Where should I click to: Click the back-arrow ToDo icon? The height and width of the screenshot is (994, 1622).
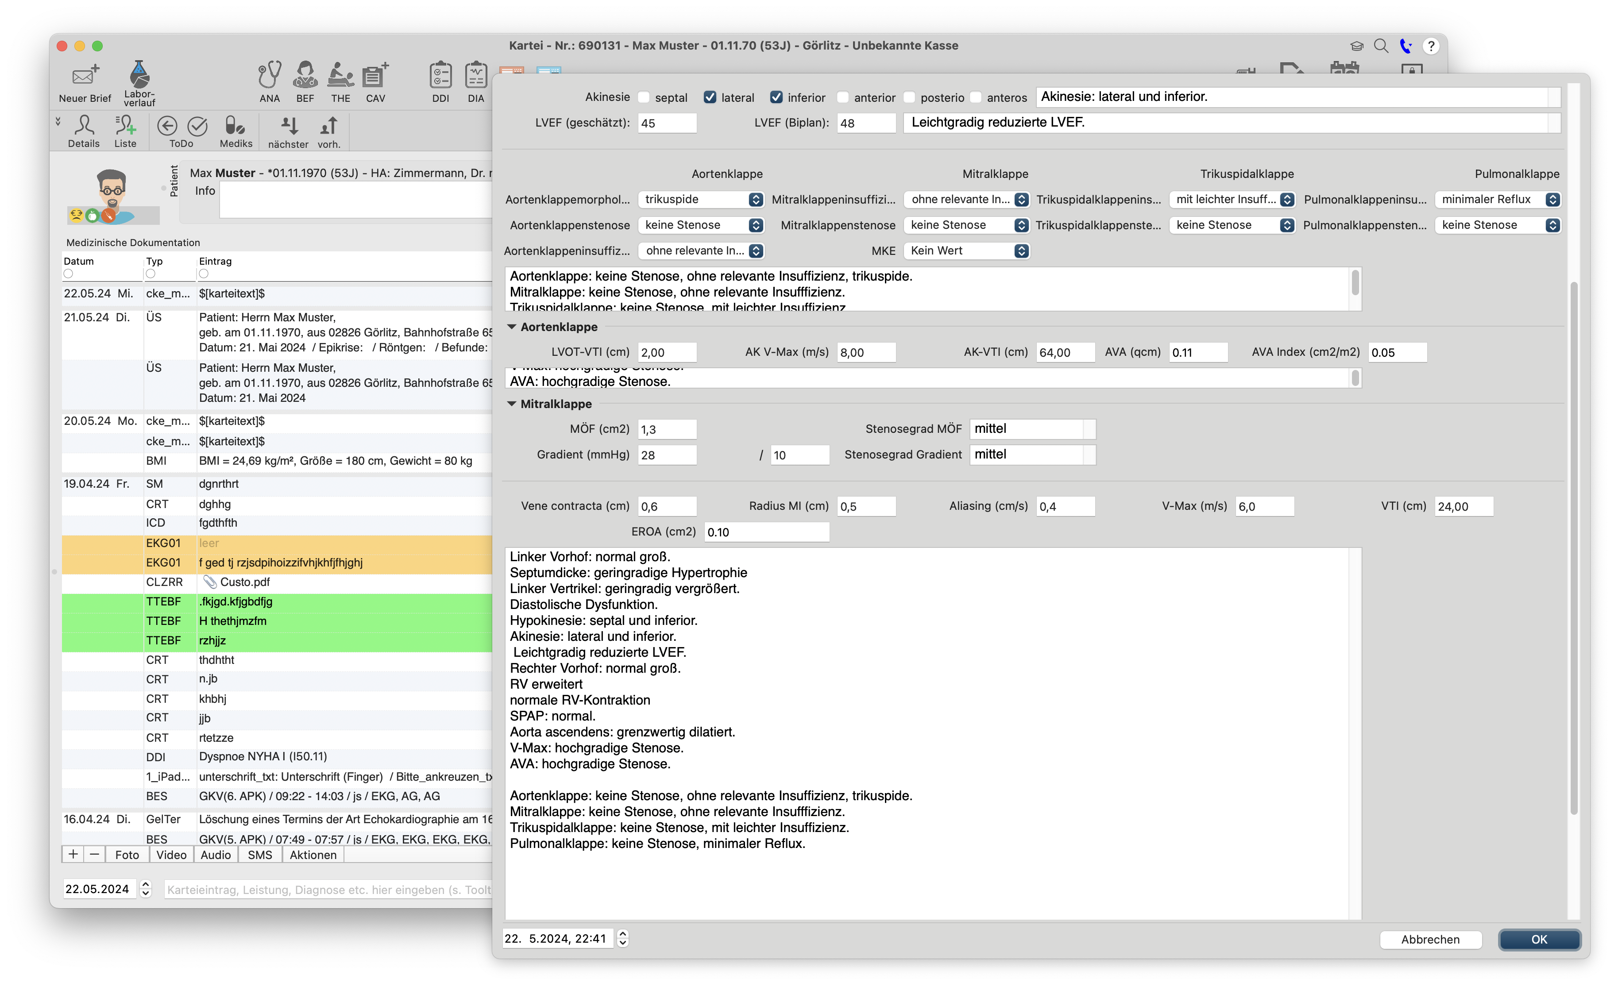[x=167, y=125]
